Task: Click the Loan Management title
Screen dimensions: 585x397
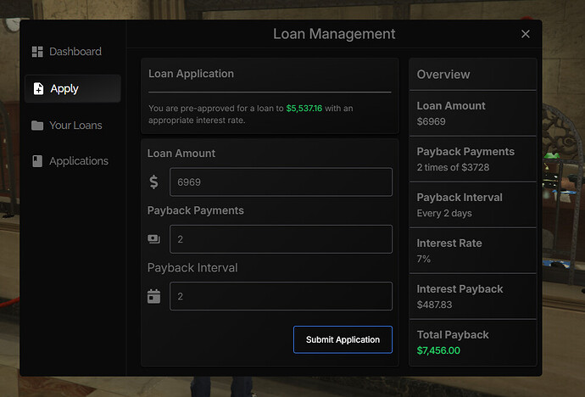Action: [334, 34]
